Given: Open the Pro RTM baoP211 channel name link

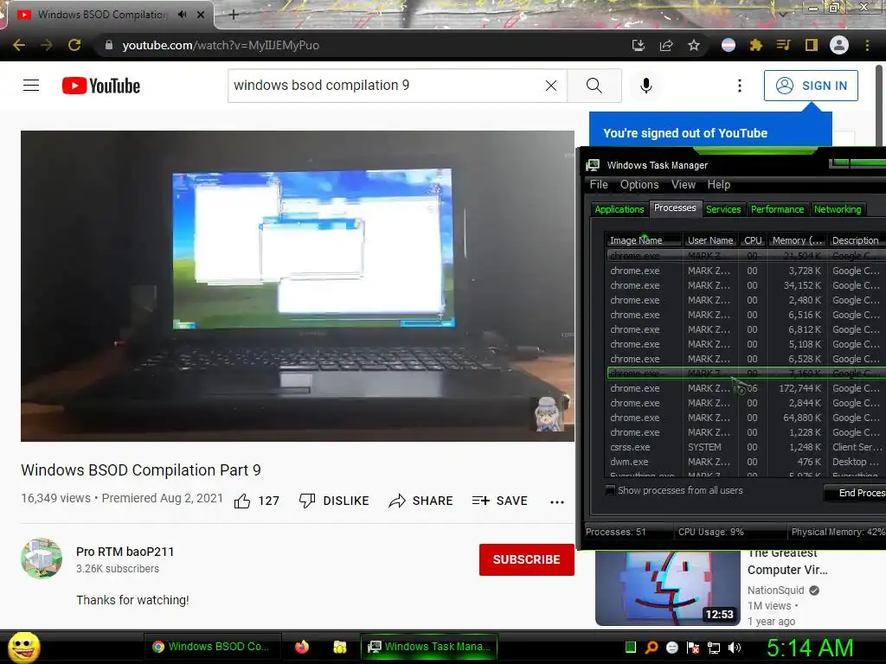Looking at the screenshot, I should [x=125, y=552].
